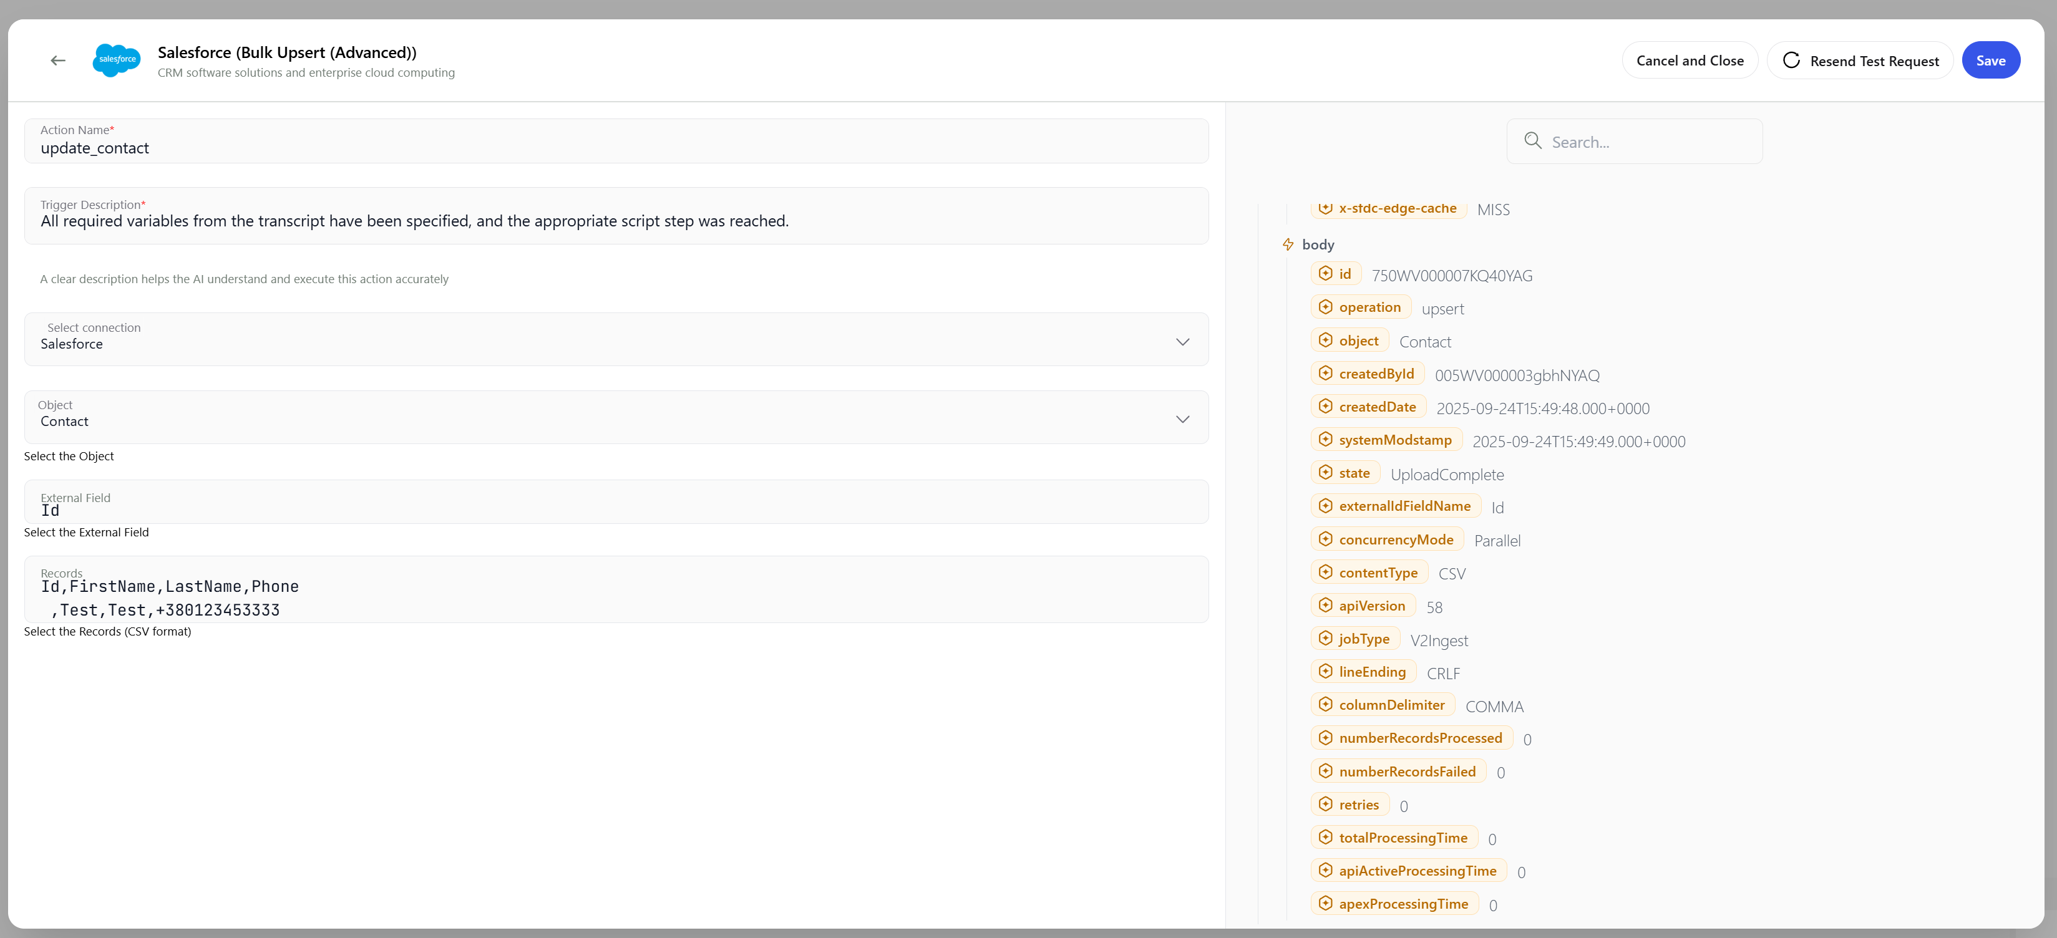
Task: Insert the totalProcessingTime plus icon
Action: click(x=1326, y=838)
